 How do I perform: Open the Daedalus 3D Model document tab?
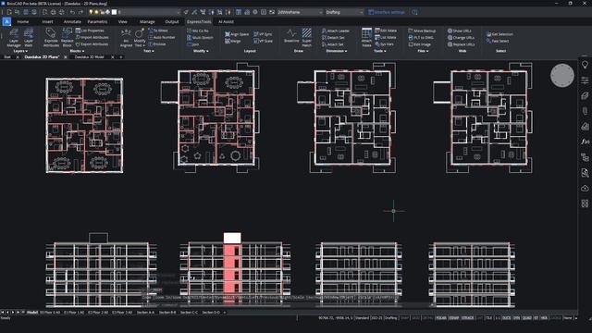coord(89,57)
